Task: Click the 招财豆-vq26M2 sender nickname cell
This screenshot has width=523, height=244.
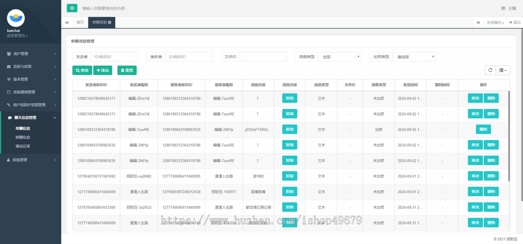Action: coord(139,176)
